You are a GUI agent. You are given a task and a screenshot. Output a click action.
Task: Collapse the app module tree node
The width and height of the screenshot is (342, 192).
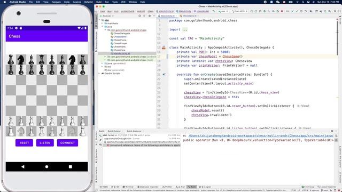pos(100,20)
